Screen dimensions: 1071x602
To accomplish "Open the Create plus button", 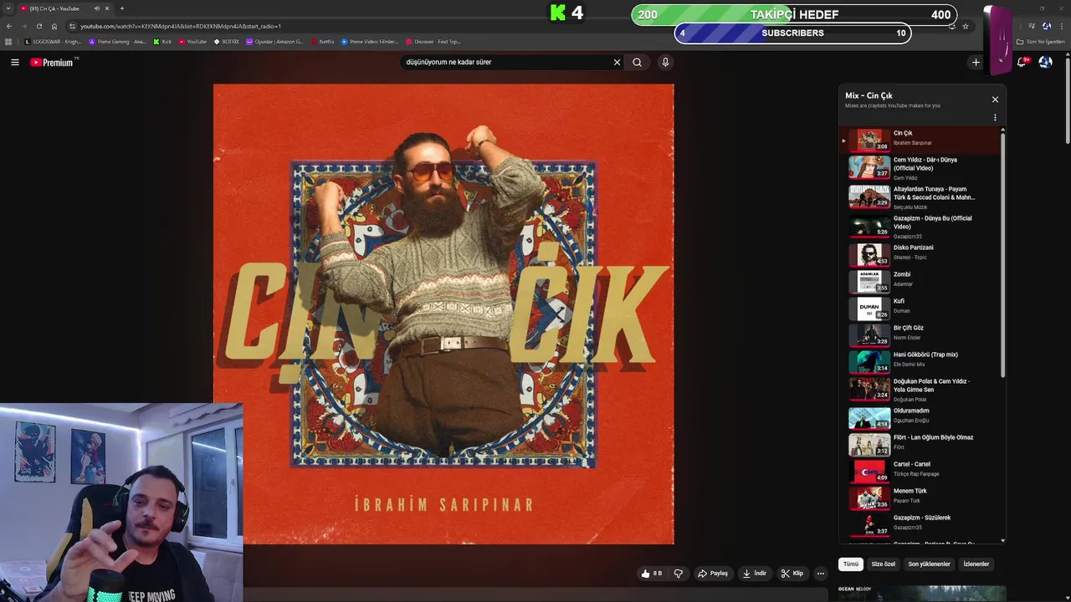I will point(976,62).
